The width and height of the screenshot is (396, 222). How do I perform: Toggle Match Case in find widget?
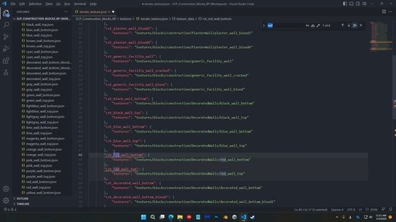tap(308, 25)
